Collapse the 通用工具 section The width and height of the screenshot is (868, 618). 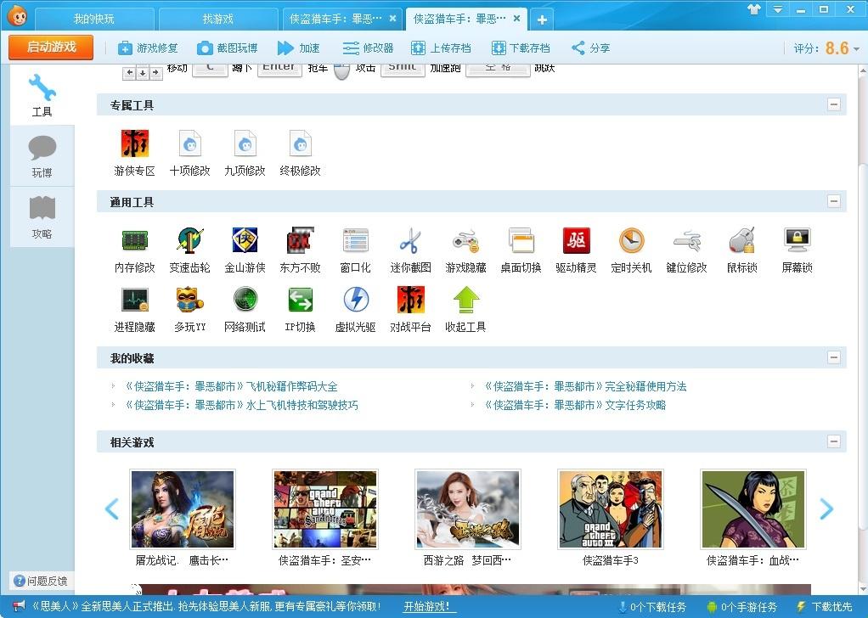[834, 201]
